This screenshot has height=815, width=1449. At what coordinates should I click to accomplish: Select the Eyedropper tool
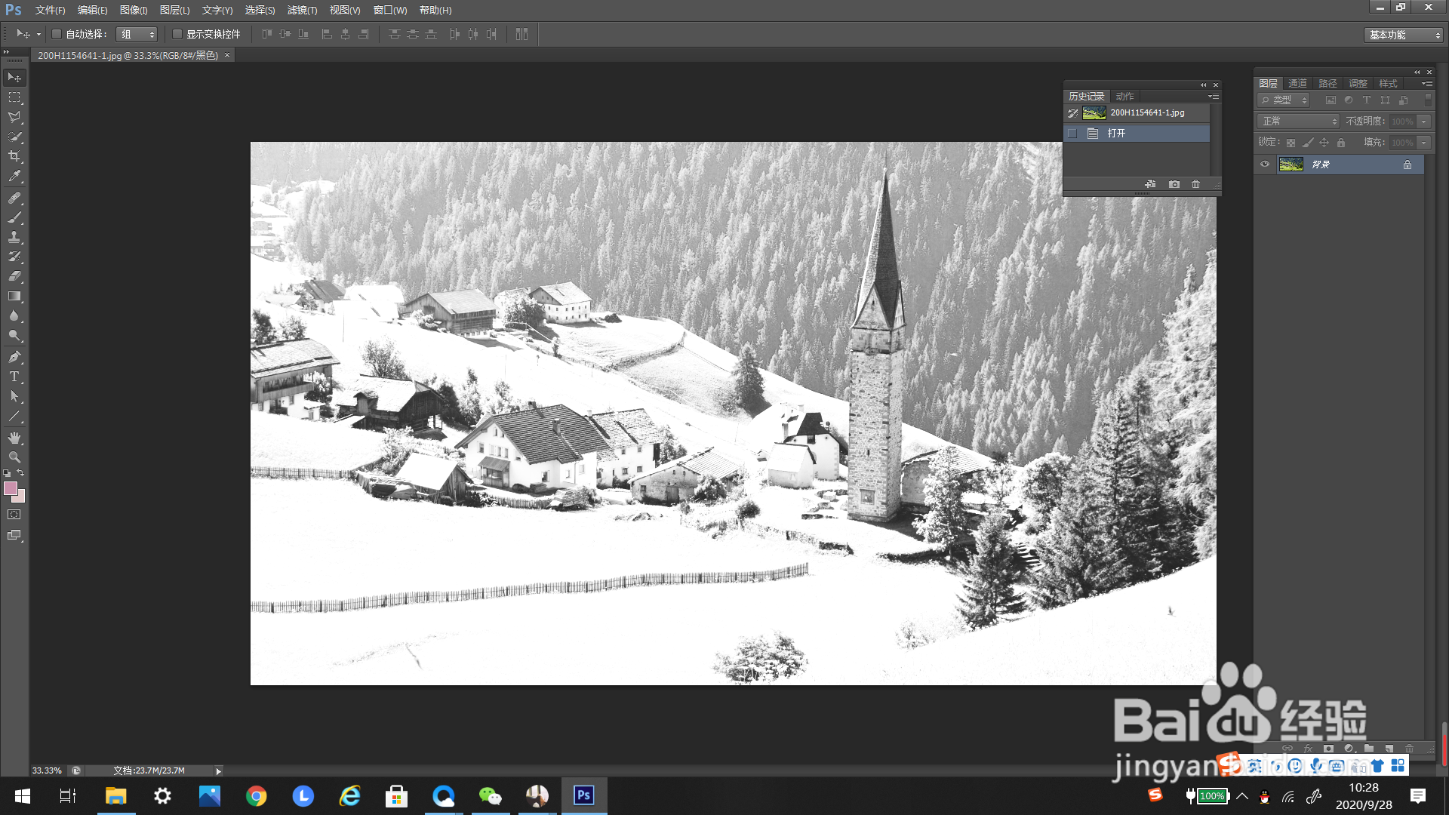[14, 177]
